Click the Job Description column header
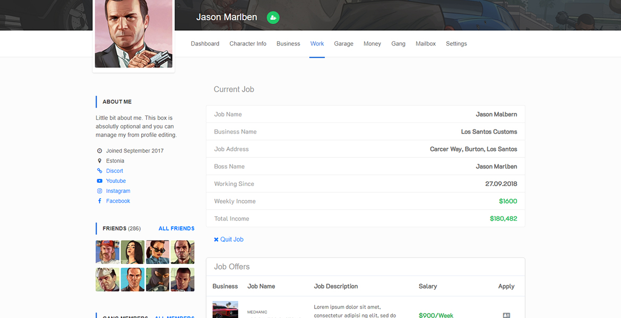Viewport: 621px width, 318px height. pos(336,286)
